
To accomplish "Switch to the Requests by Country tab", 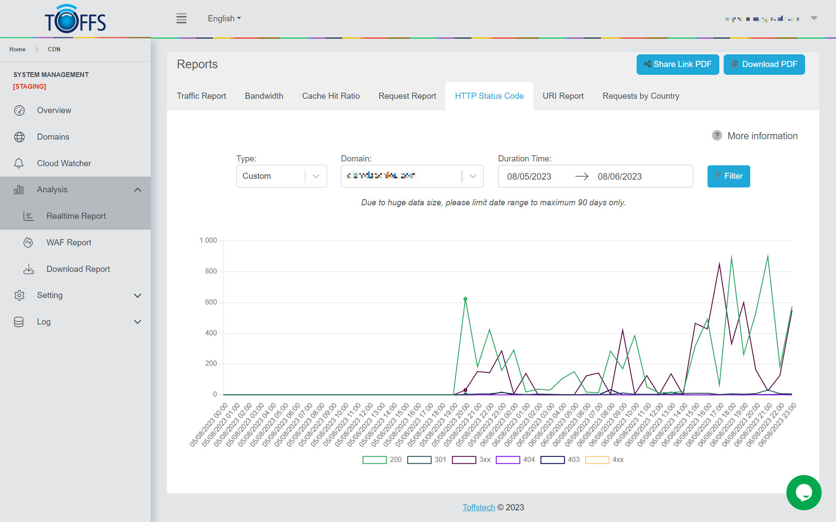I will click(640, 96).
